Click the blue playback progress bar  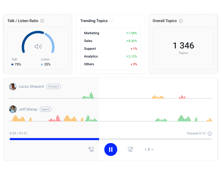pyautogui.click(x=54, y=139)
